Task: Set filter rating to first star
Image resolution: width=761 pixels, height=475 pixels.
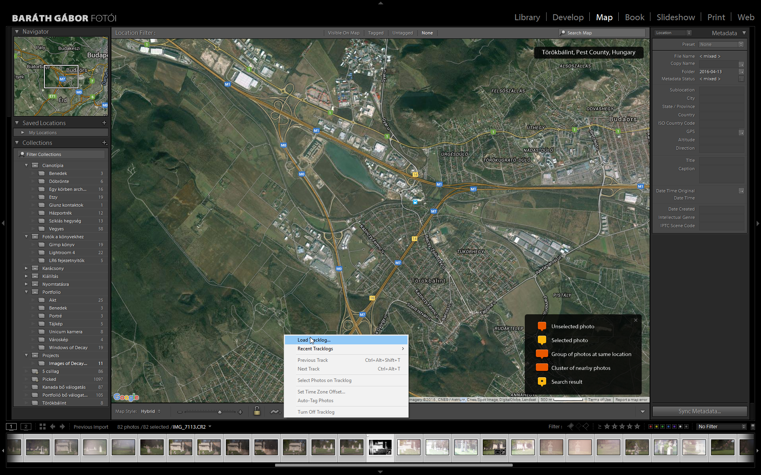Action: pyautogui.click(x=607, y=426)
